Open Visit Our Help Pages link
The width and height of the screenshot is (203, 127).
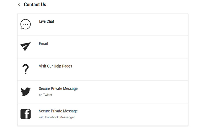click(x=55, y=66)
